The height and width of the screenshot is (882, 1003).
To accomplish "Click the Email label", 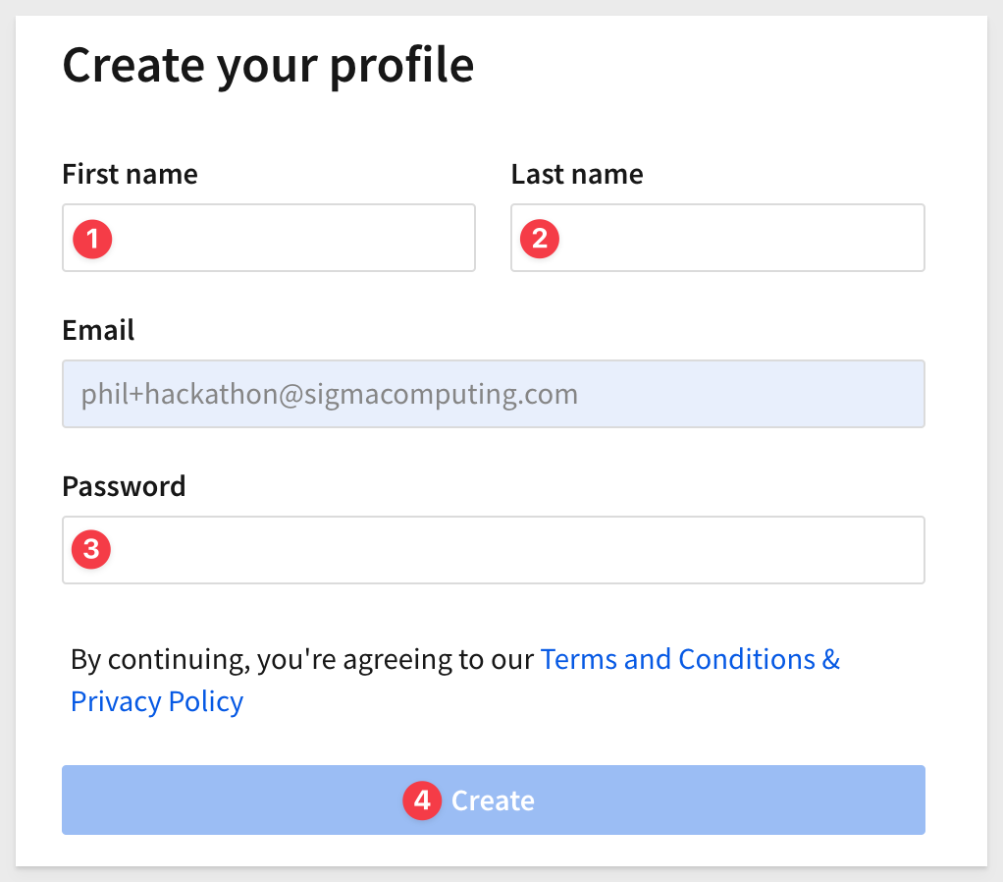I will [98, 330].
